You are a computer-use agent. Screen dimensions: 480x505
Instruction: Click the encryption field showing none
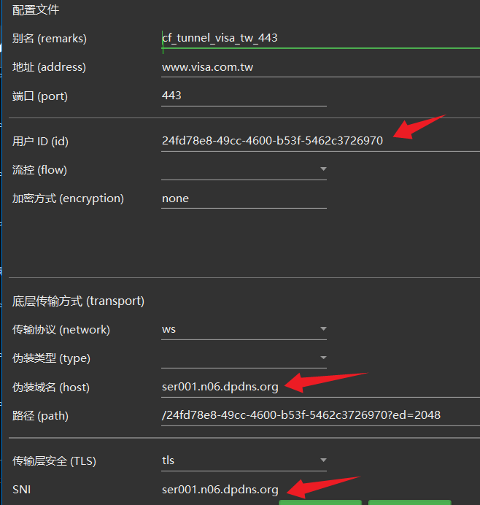coord(244,198)
